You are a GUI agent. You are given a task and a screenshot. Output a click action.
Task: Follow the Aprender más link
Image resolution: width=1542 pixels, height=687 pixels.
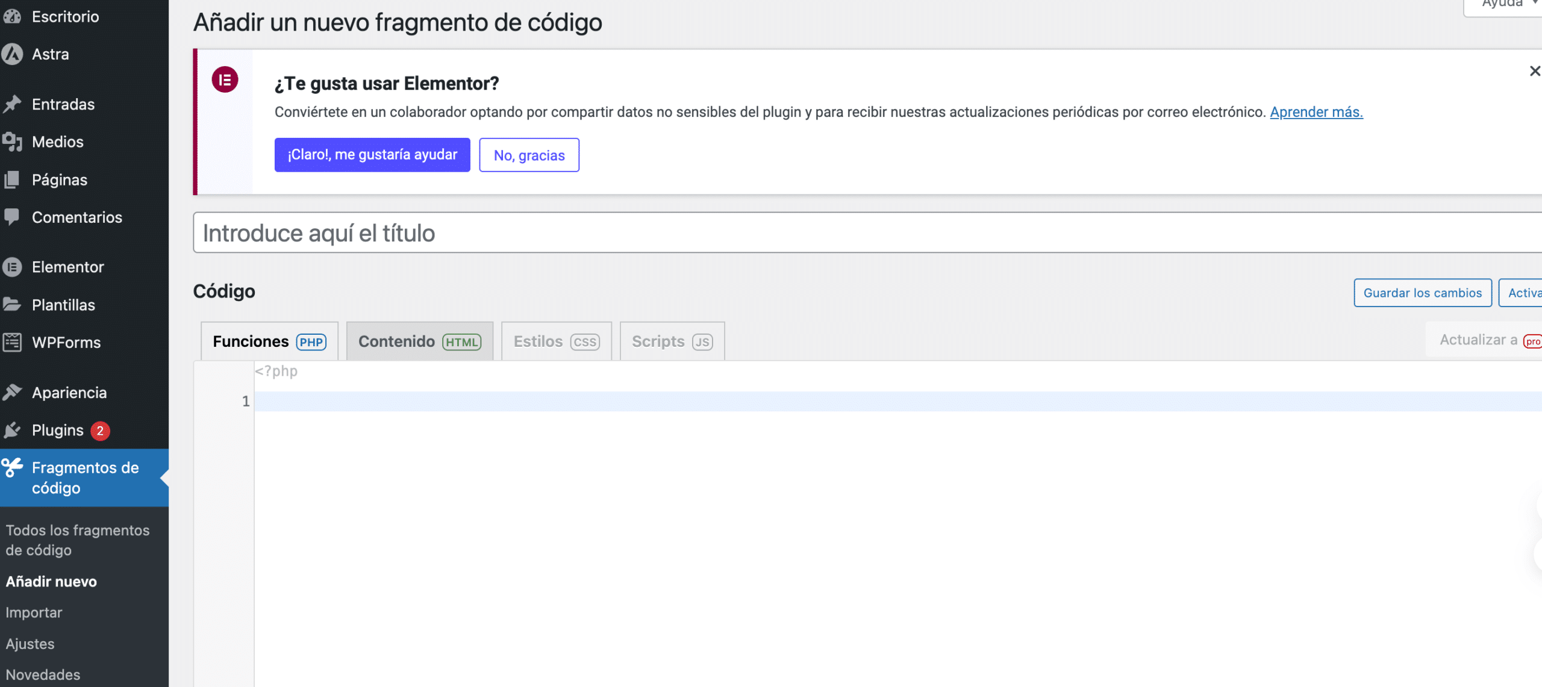point(1316,112)
